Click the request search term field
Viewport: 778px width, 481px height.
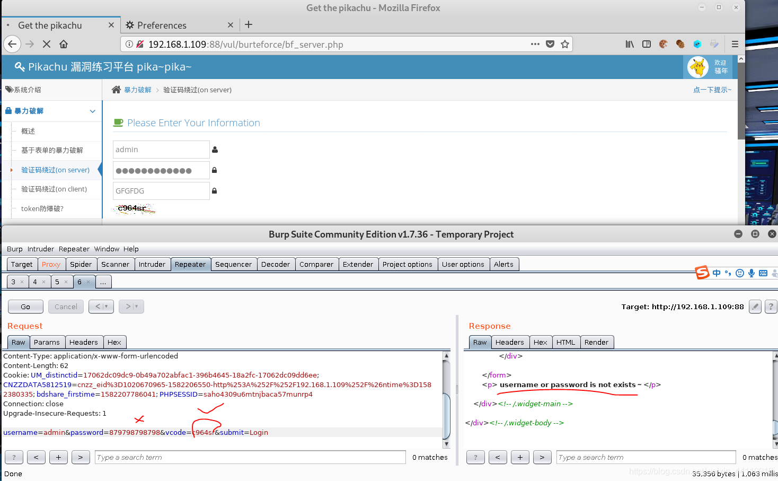tap(250, 457)
